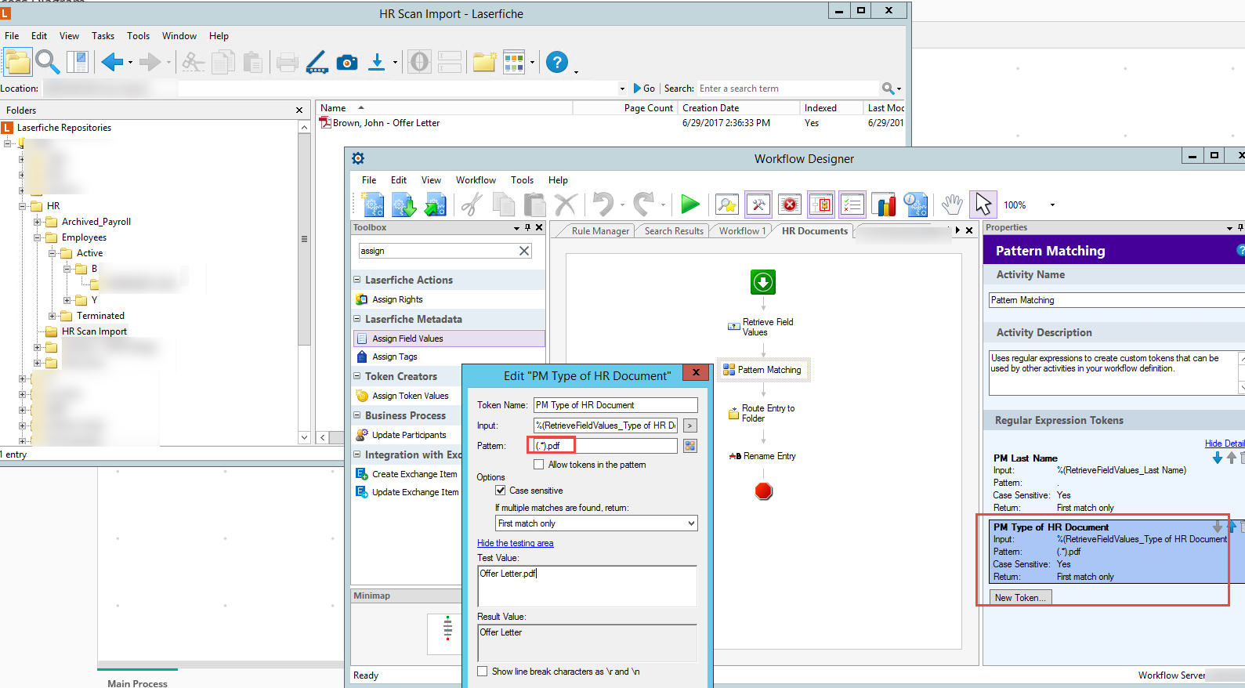Click the red stop node on the canvas

763,491
